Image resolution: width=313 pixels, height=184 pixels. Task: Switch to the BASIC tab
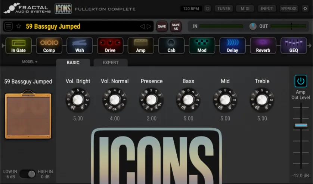pyautogui.click(x=73, y=62)
